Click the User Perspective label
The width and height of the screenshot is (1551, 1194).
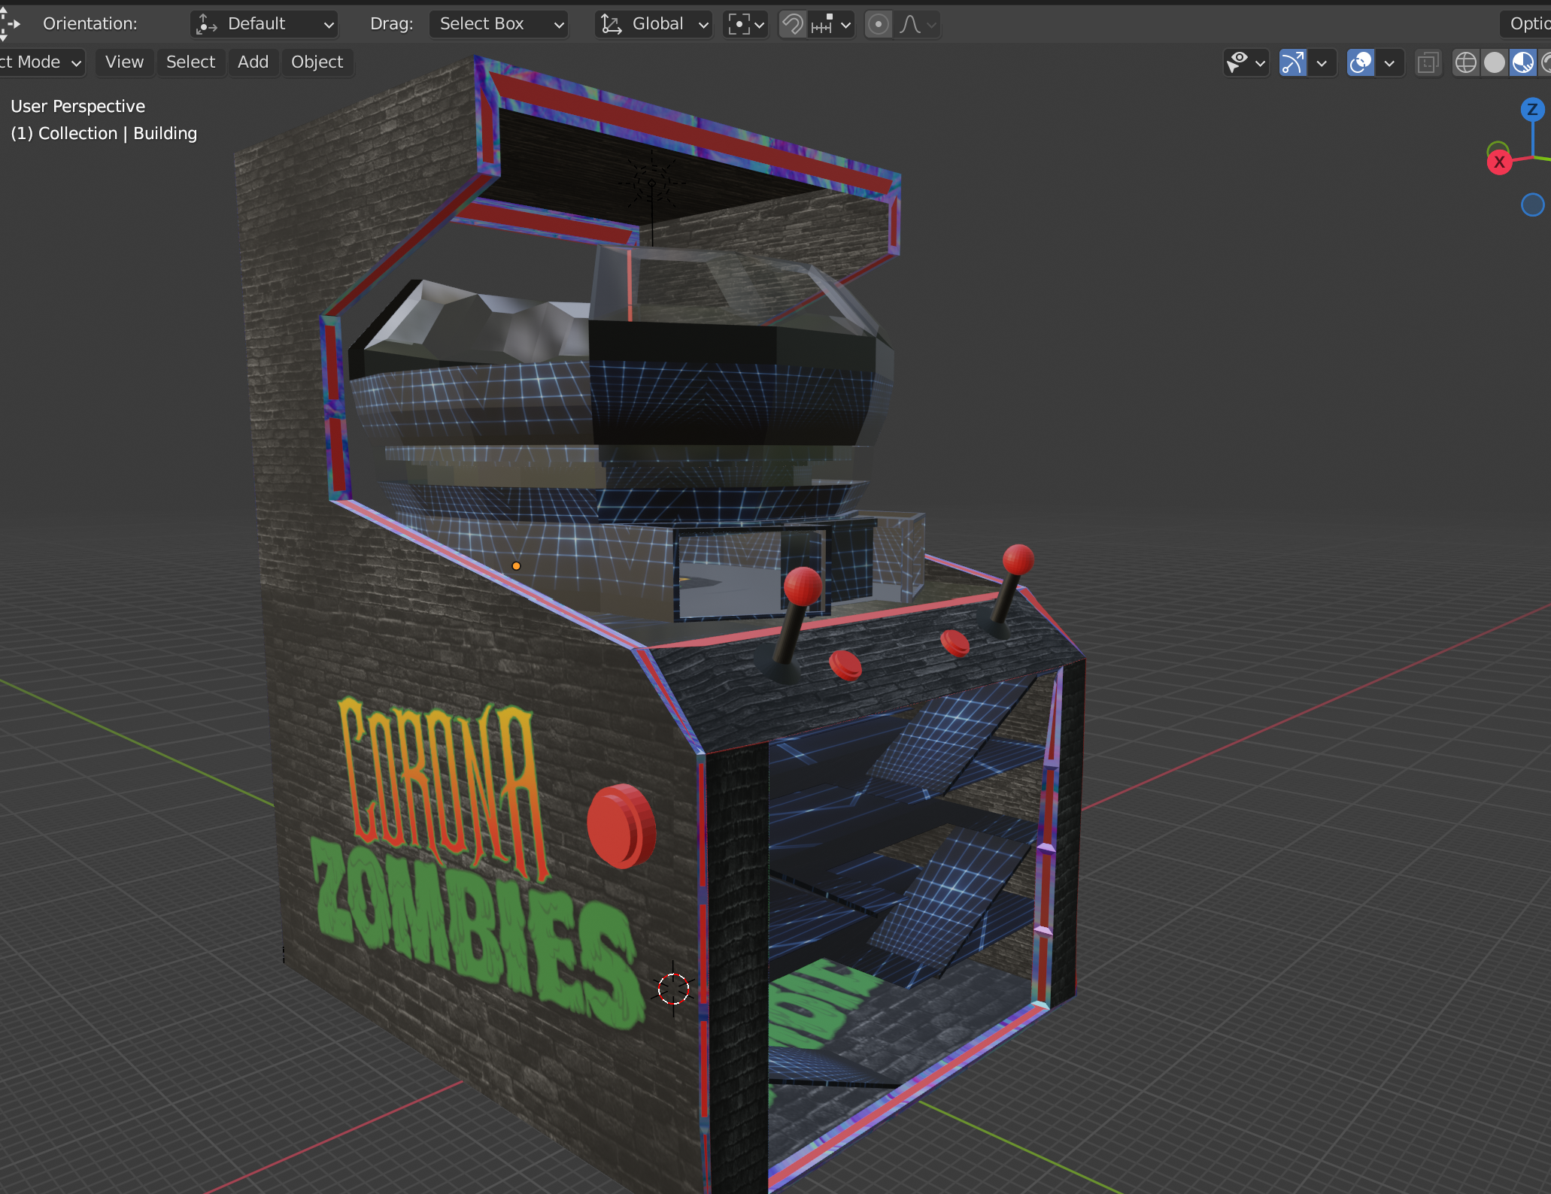(x=78, y=107)
